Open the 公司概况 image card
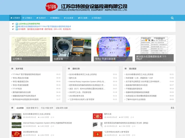This screenshot has width=185, height=138. coord(31,49)
